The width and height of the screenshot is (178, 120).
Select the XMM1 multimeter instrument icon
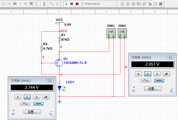(111, 33)
